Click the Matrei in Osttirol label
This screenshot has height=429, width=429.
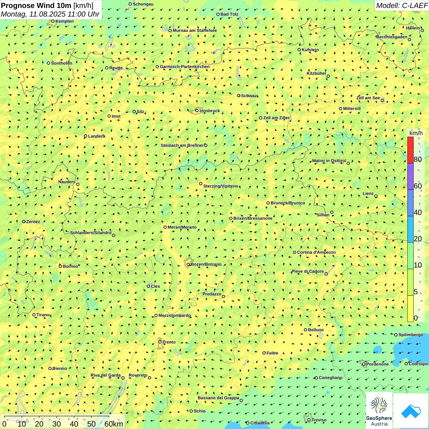[x=329, y=161]
